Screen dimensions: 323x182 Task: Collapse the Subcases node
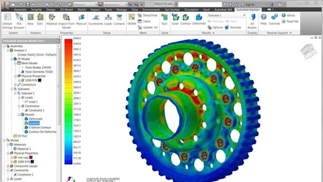(x=12, y=89)
